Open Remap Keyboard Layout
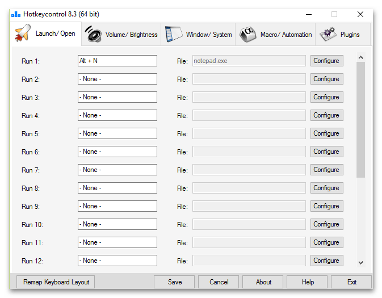382x298 pixels. point(56,282)
